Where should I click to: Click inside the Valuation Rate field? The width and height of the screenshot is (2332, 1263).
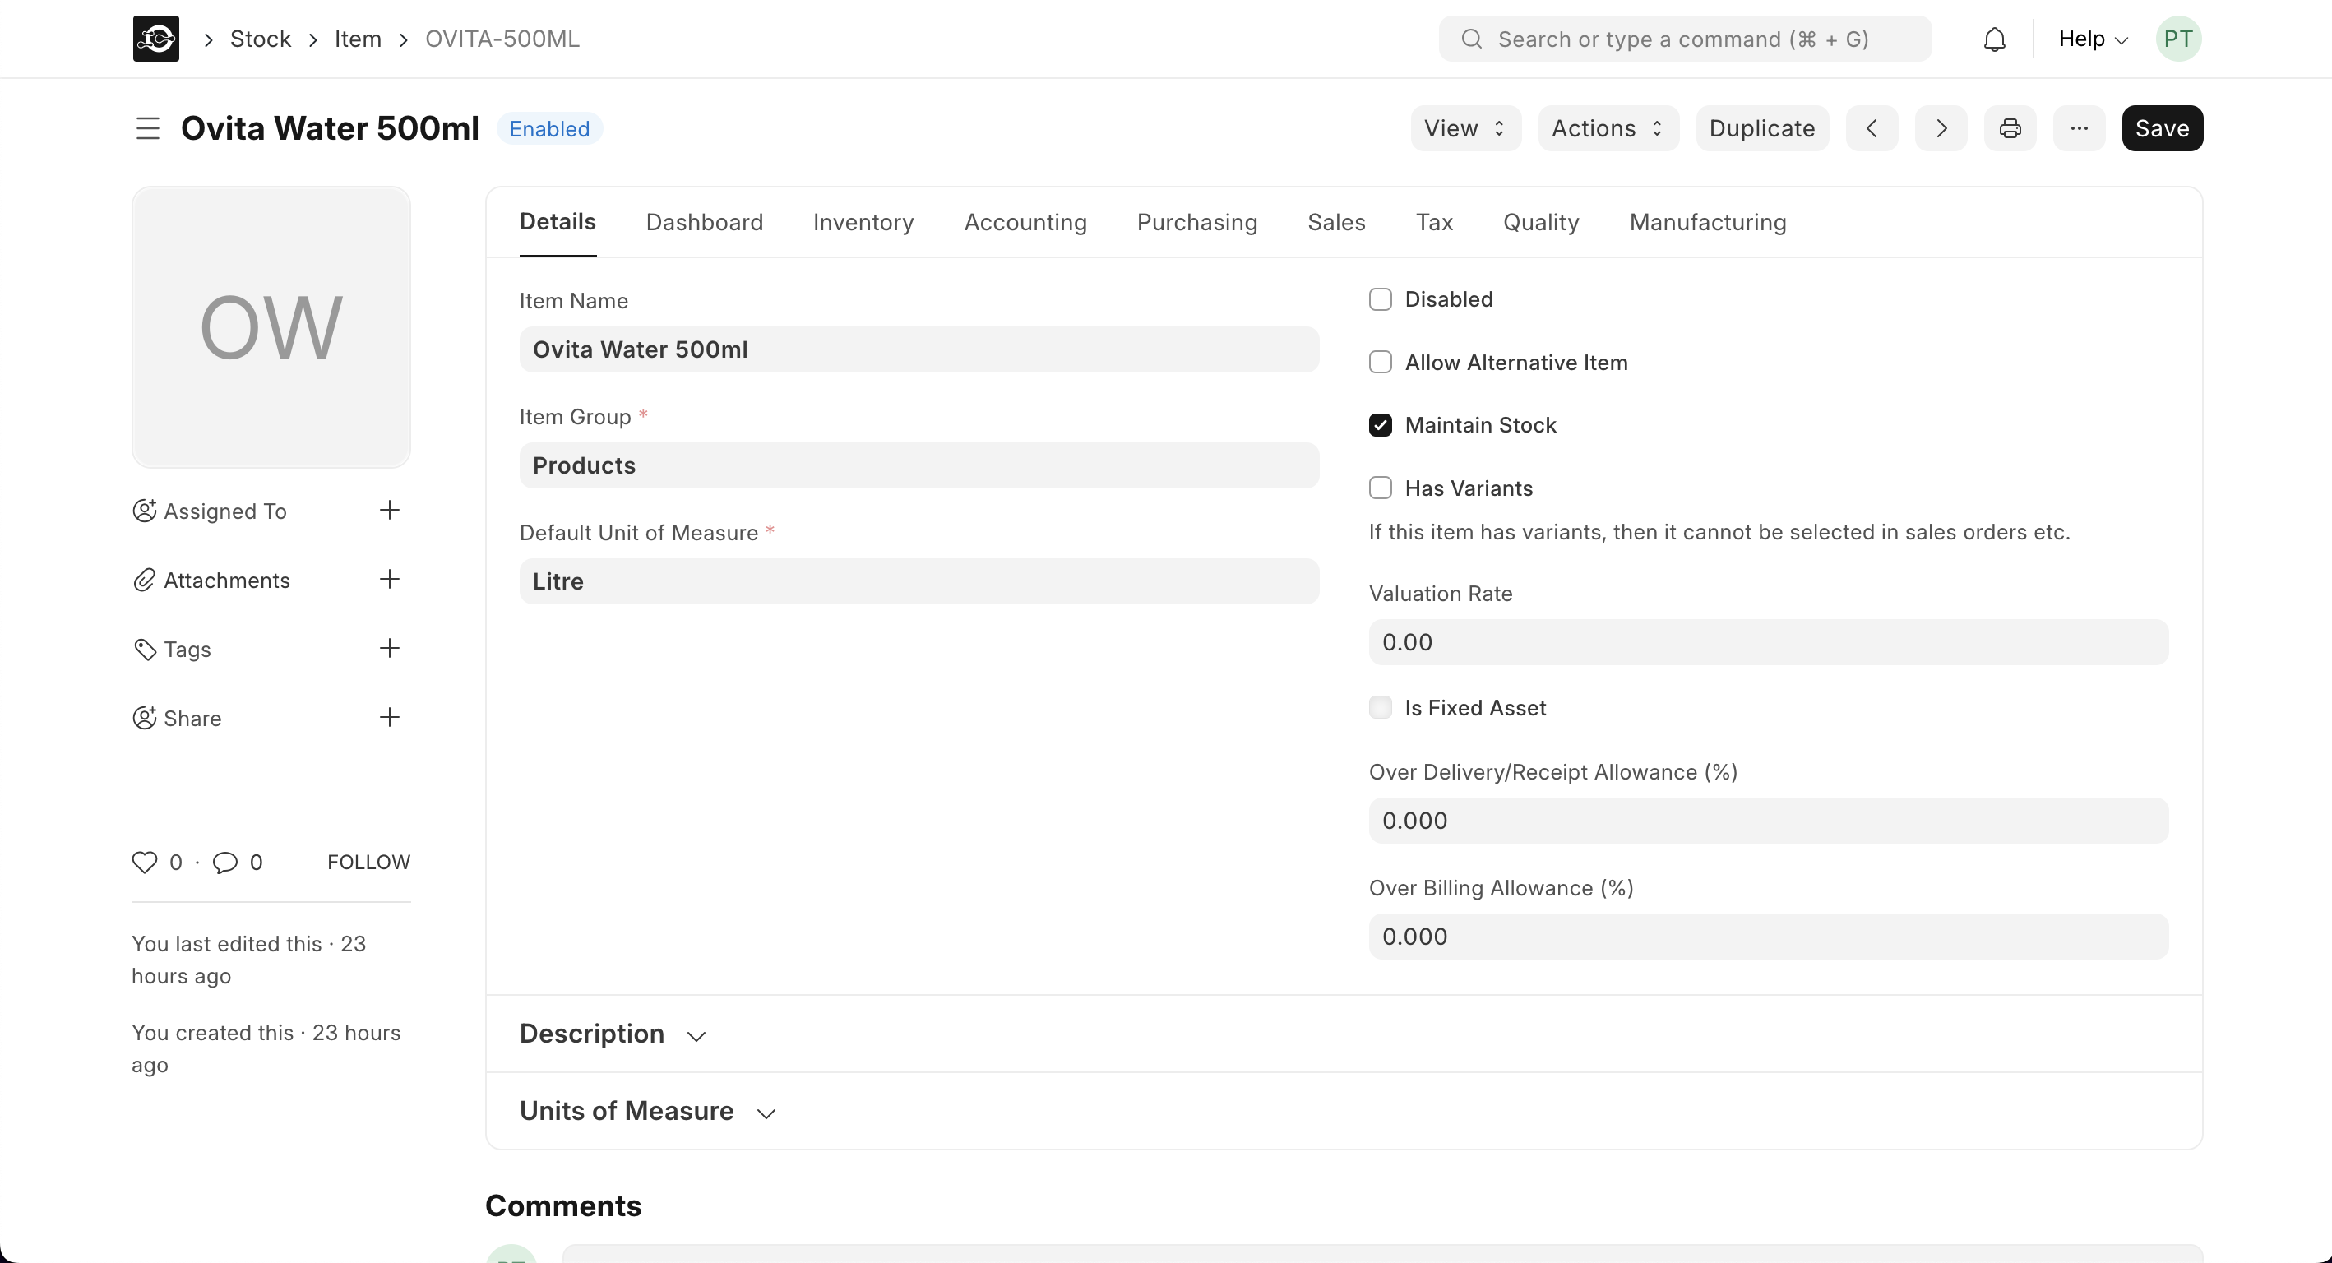point(1765,643)
